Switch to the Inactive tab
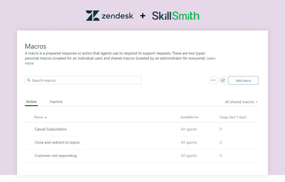Viewport: 285px width, 182px height. [x=56, y=102]
